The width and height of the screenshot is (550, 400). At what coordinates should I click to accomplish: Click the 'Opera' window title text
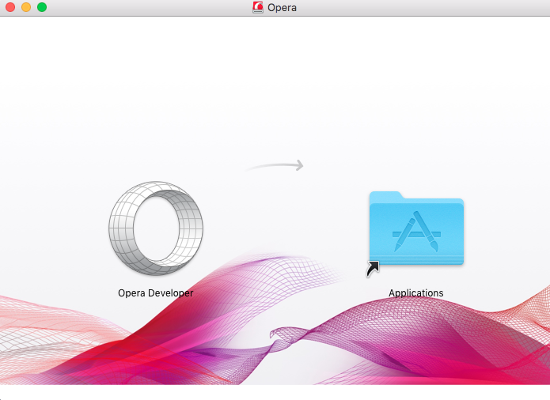click(283, 8)
